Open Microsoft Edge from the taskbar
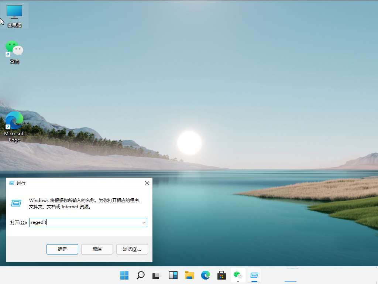 click(x=206, y=275)
